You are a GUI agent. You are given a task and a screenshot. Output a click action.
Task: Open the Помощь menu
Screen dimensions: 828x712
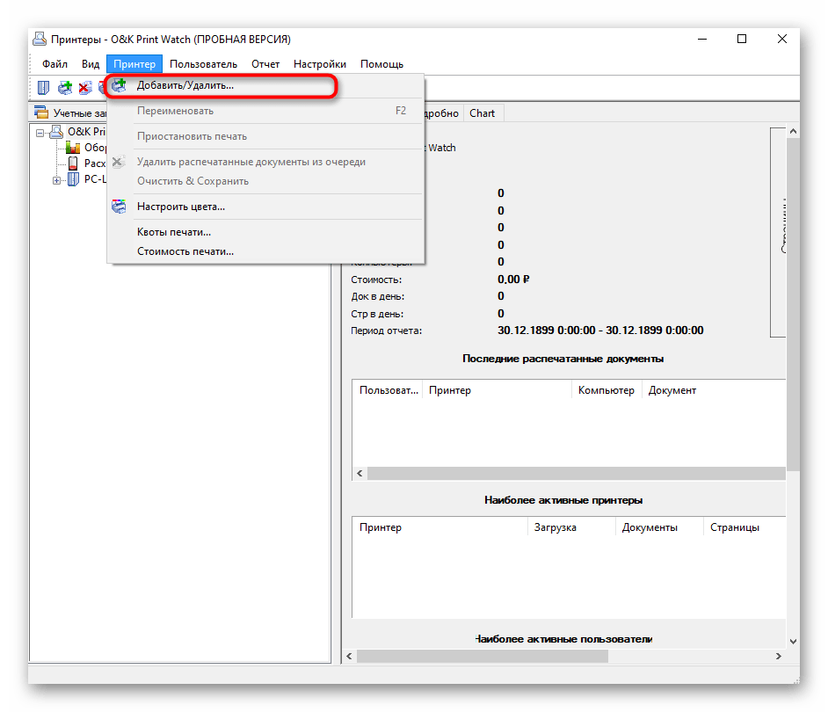pos(381,64)
